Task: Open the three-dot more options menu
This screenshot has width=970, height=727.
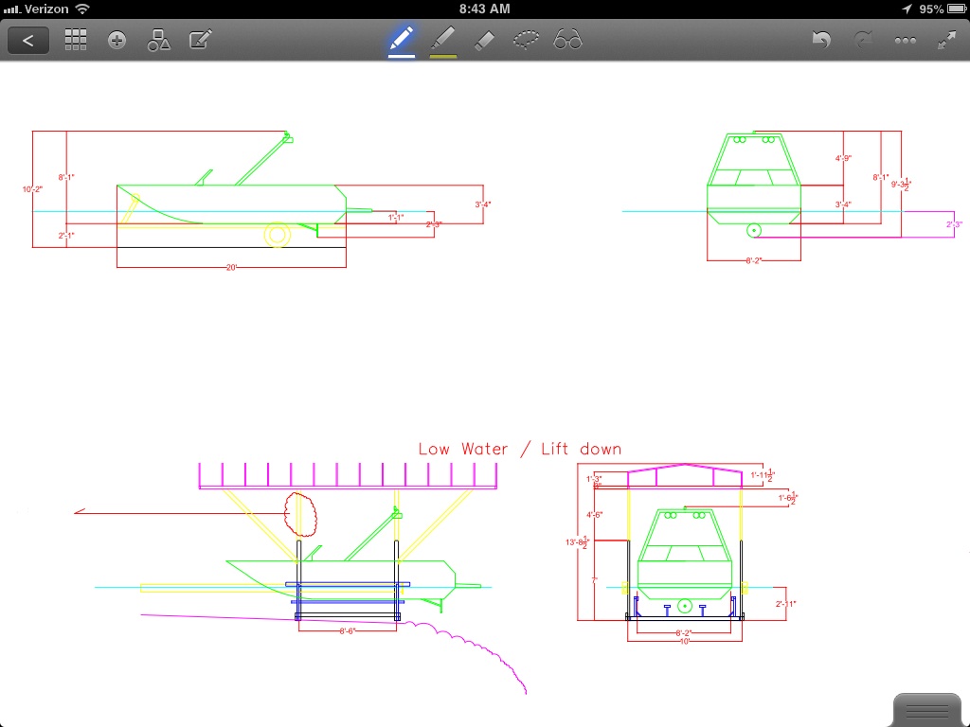Action: 905,40
